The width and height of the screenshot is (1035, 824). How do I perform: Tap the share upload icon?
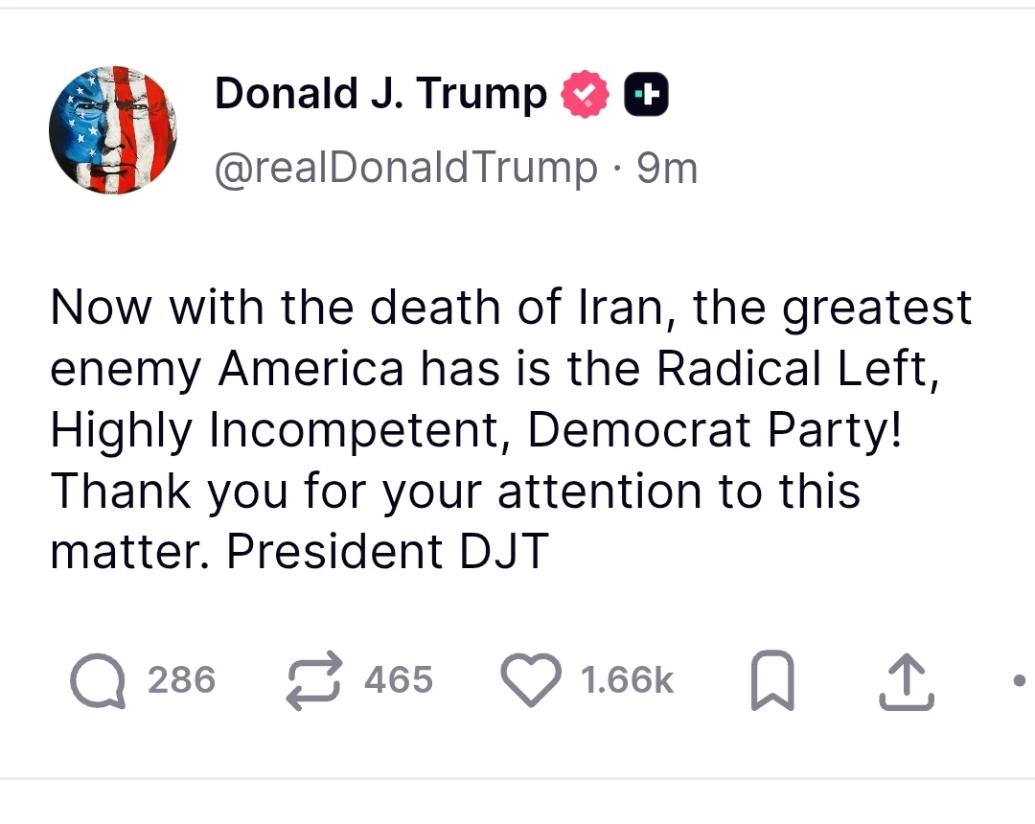(906, 682)
